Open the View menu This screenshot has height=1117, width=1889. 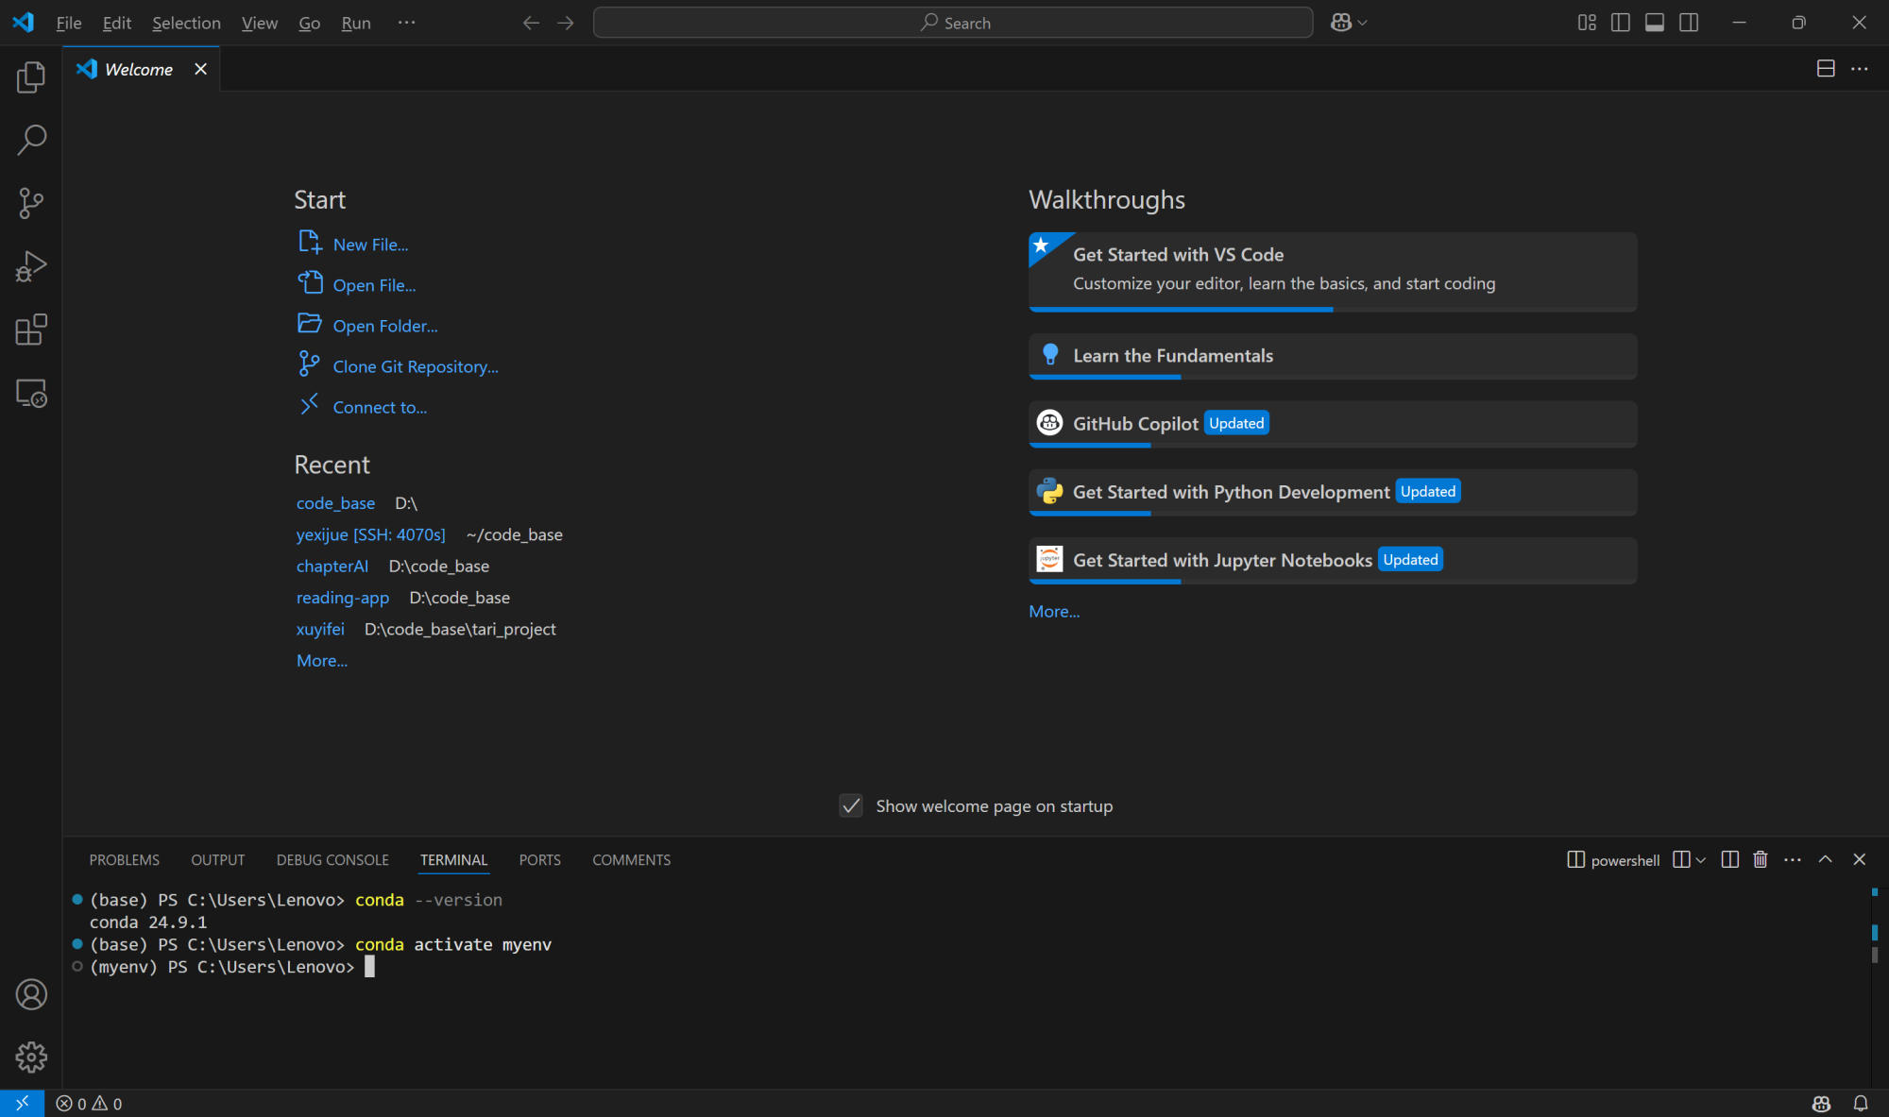[260, 23]
